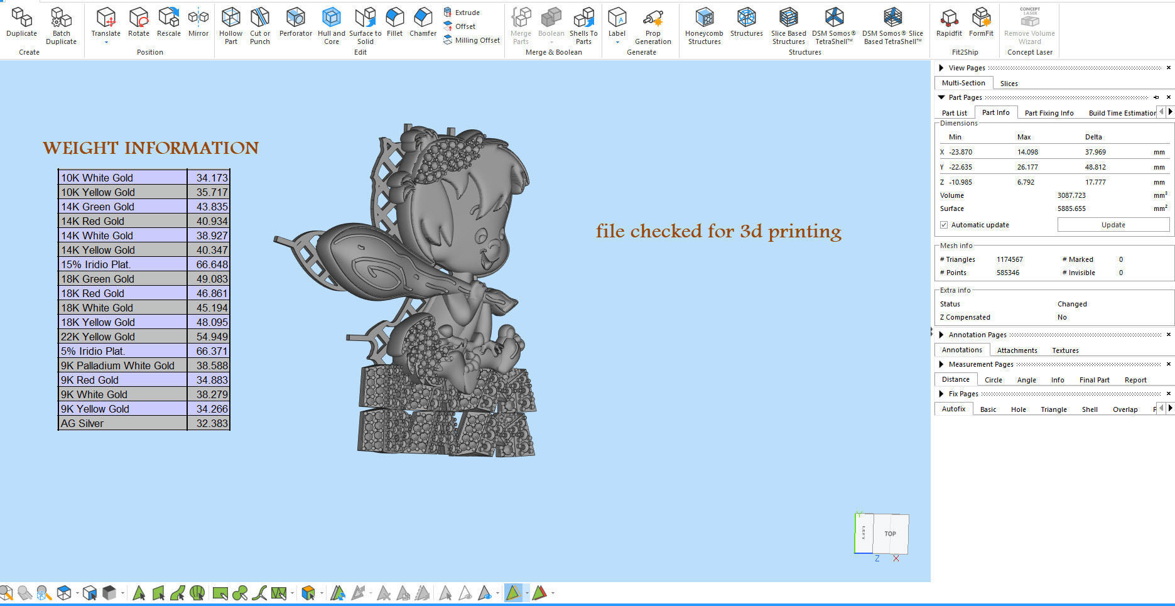Image resolution: width=1175 pixels, height=606 pixels.
Task: Close the View Pages panel
Action: (1169, 68)
